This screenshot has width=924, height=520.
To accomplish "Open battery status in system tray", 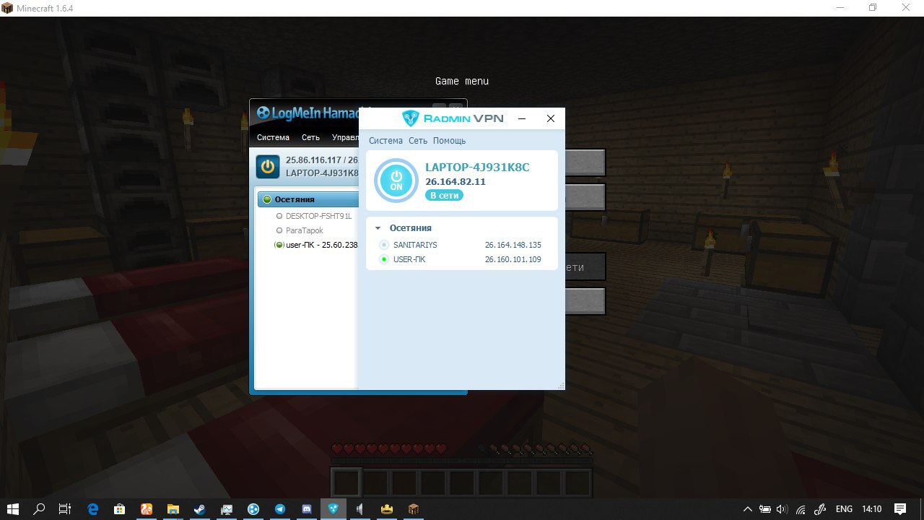I will point(765,508).
